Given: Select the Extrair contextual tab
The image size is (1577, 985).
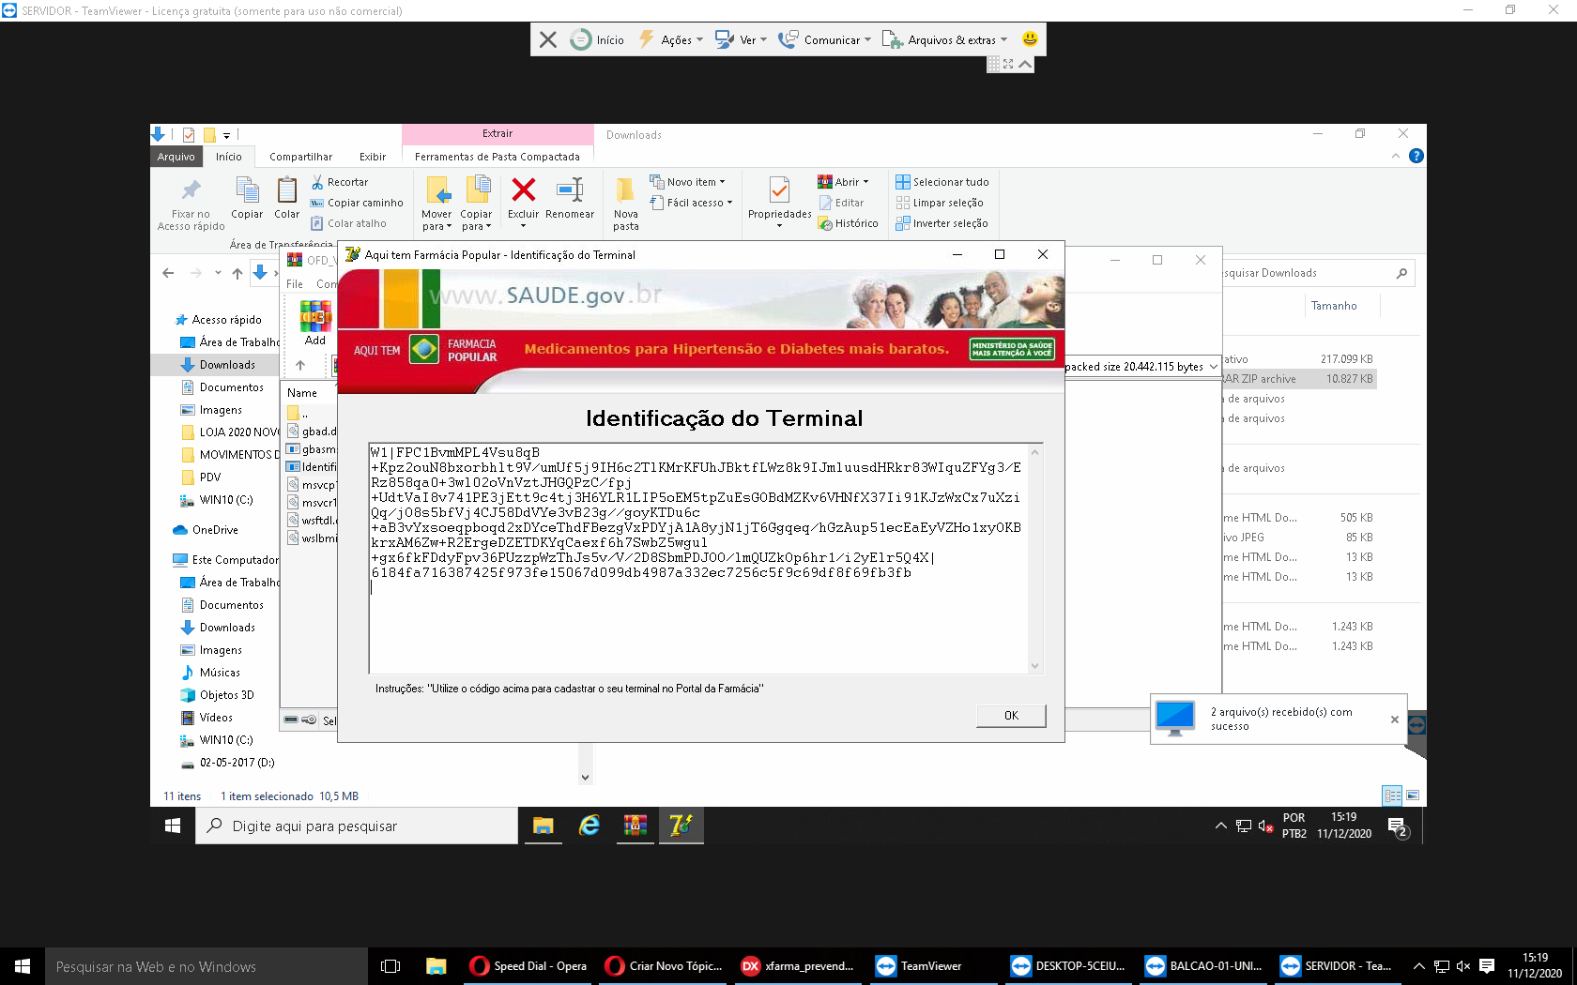Looking at the screenshot, I should coord(498,133).
